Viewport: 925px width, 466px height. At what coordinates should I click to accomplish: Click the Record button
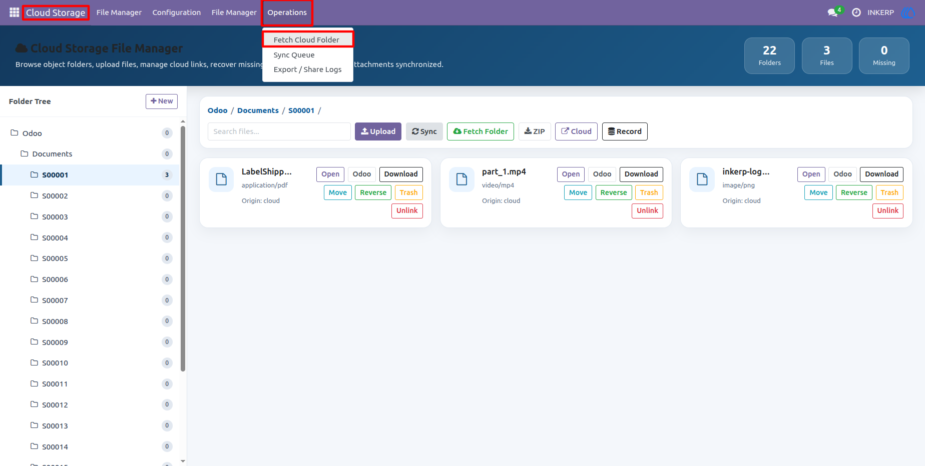625,131
